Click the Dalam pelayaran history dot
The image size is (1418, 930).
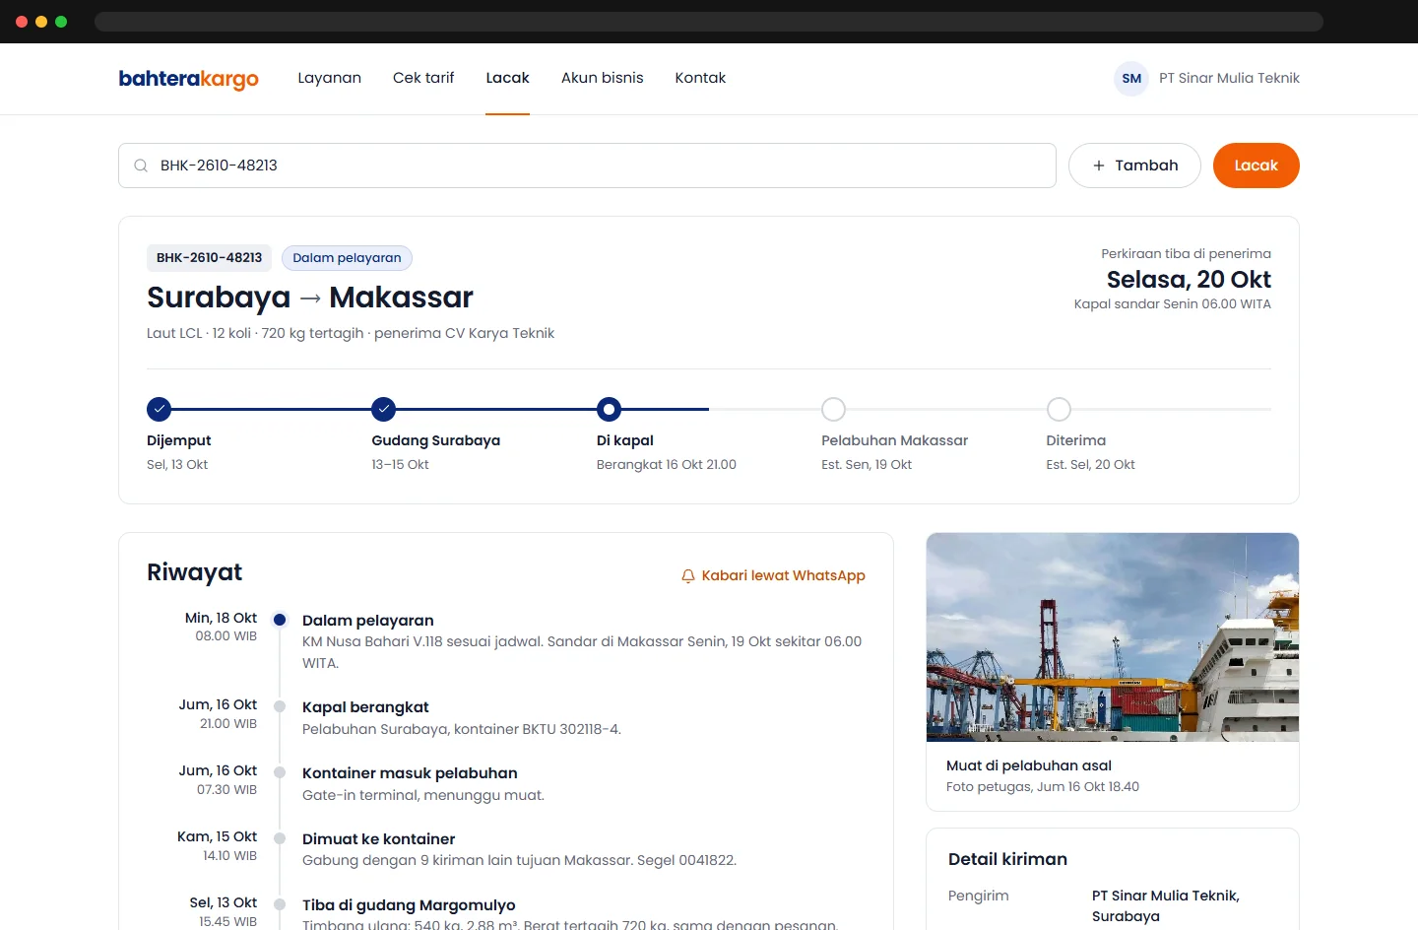pyautogui.click(x=280, y=620)
